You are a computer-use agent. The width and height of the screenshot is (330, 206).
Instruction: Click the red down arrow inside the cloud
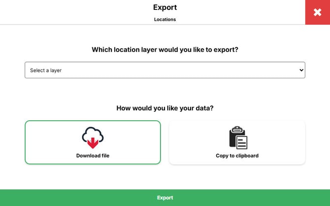click(x=93, y=143)
